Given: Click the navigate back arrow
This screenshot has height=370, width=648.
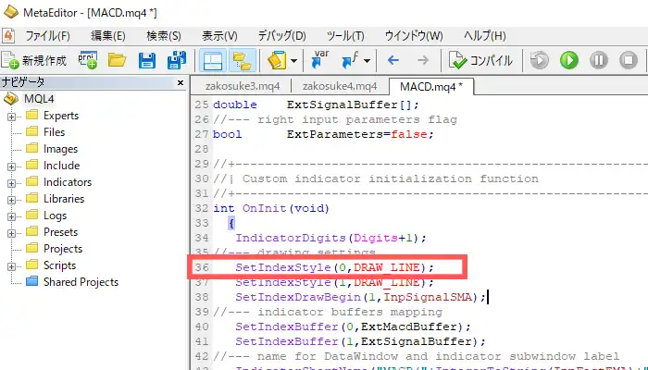Looking at the screenshot, I should 393,61.
